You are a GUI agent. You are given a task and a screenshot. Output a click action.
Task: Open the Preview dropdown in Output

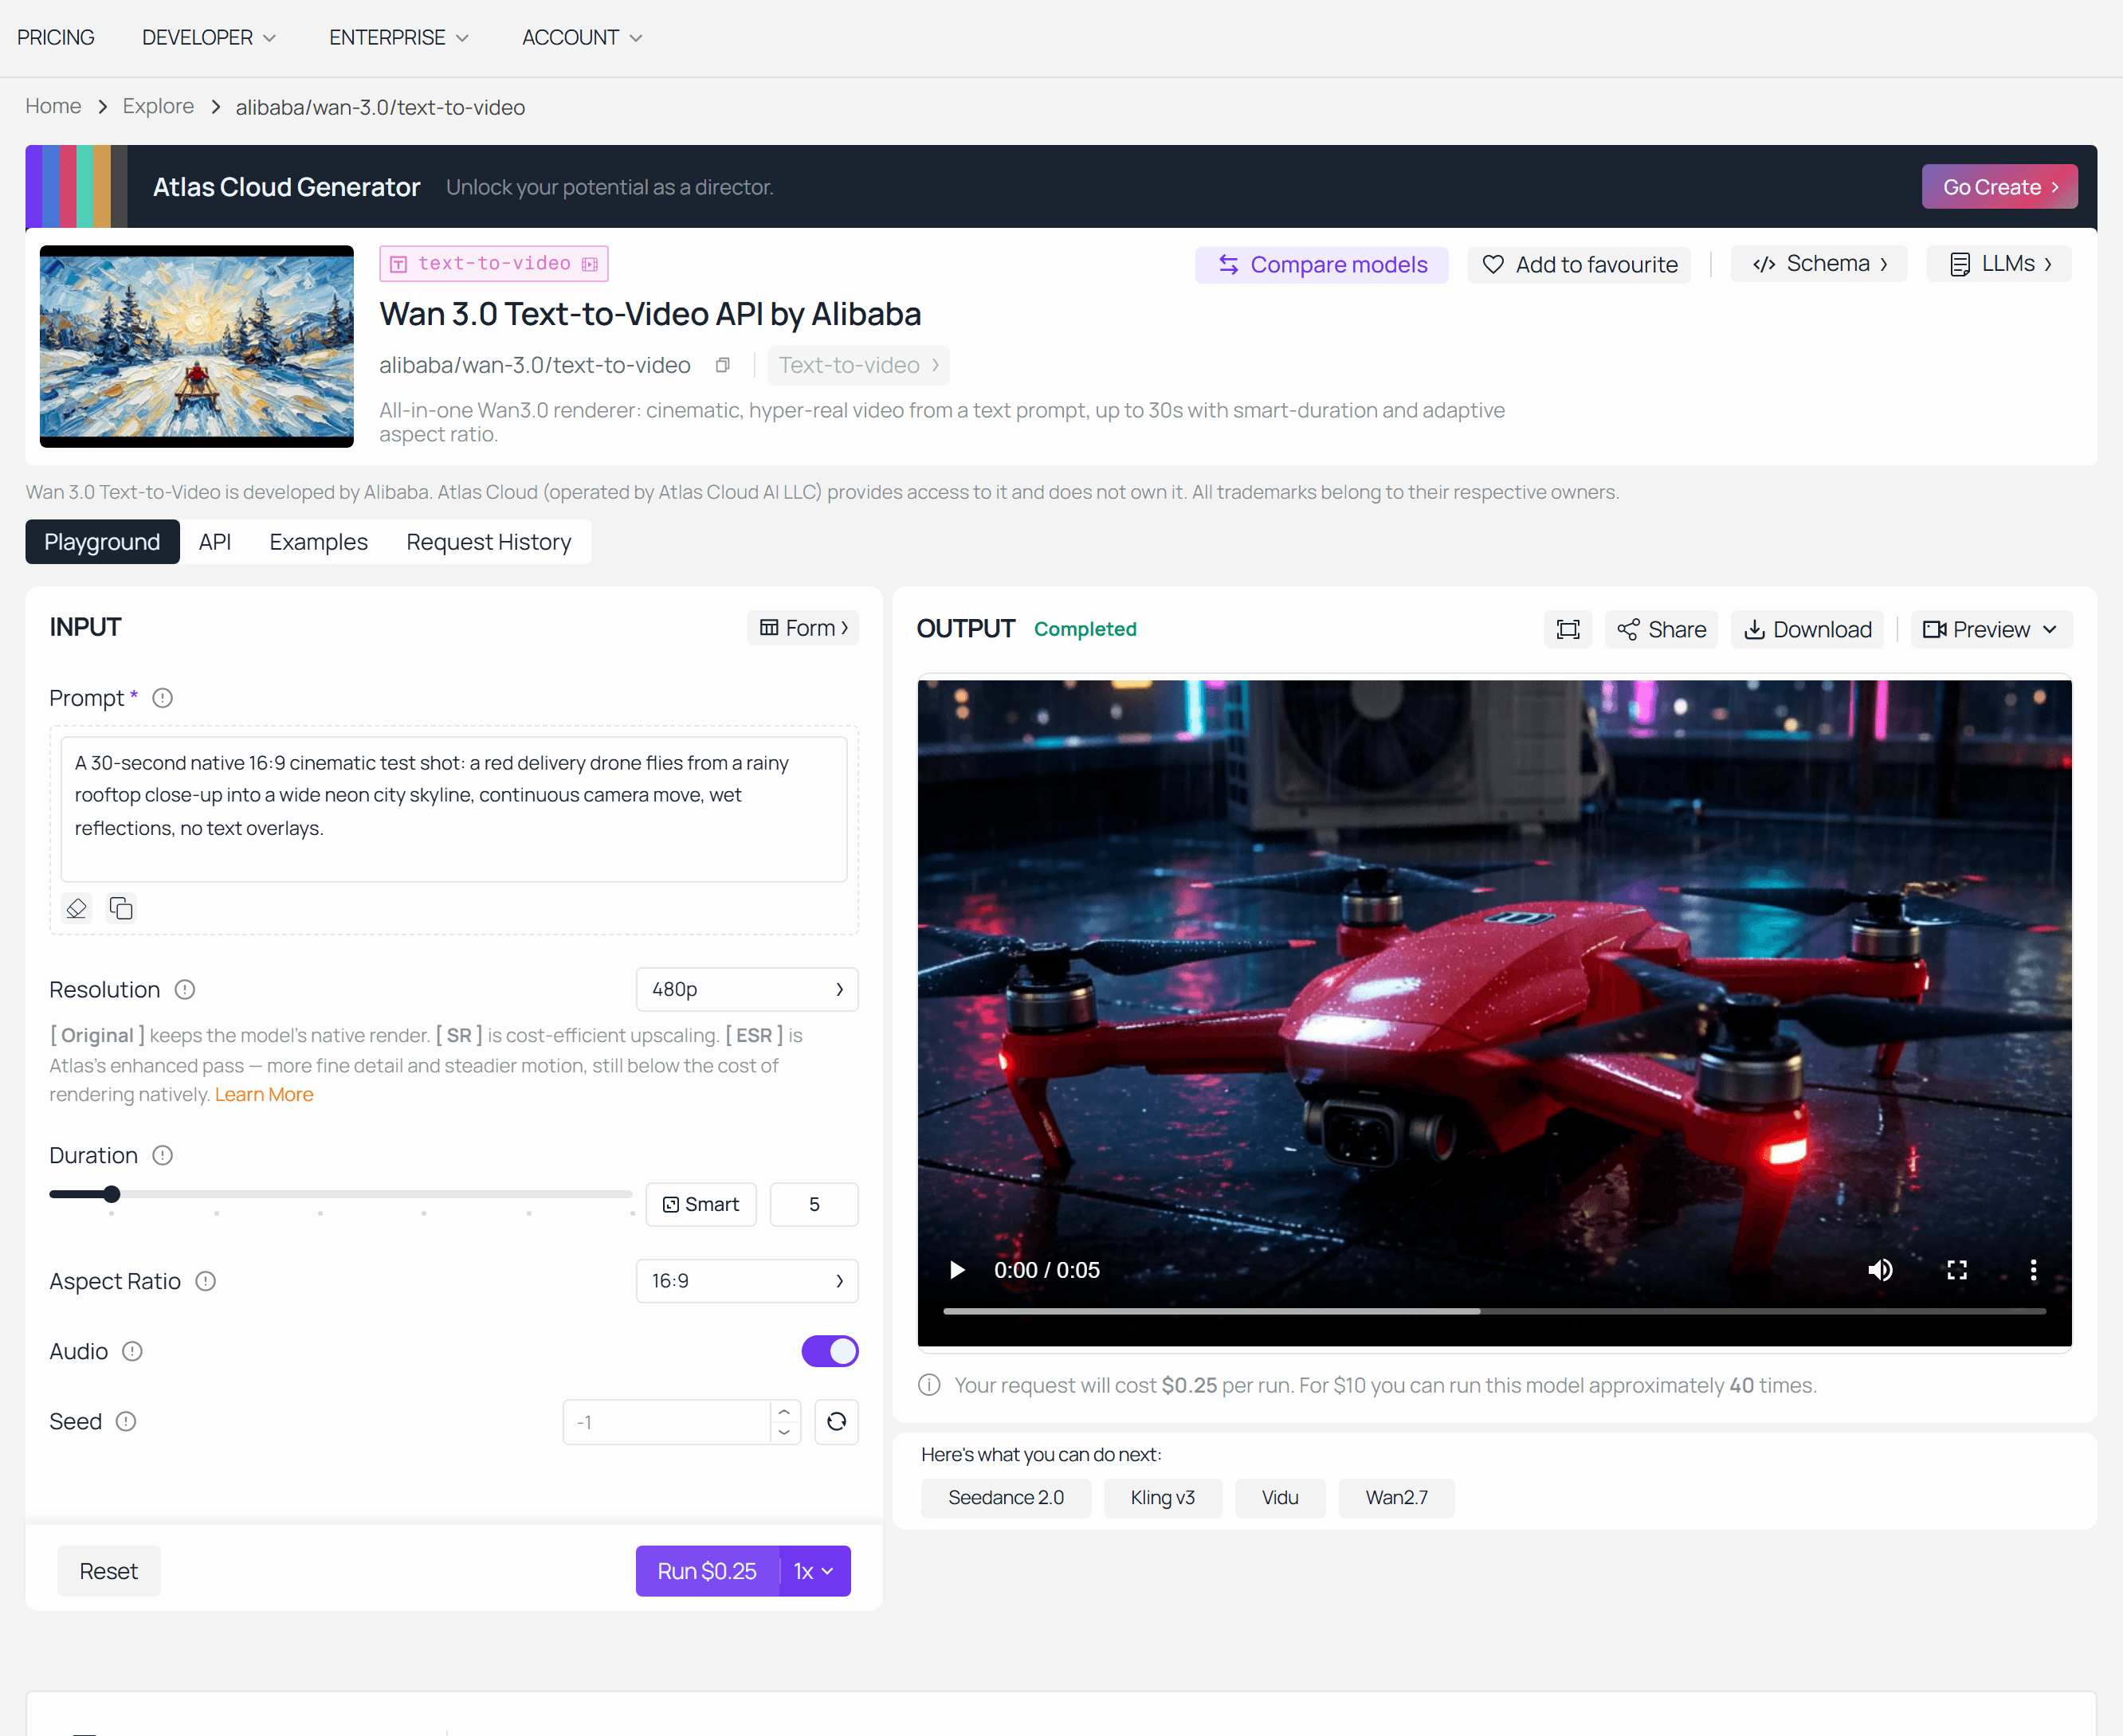[1991, 629]
